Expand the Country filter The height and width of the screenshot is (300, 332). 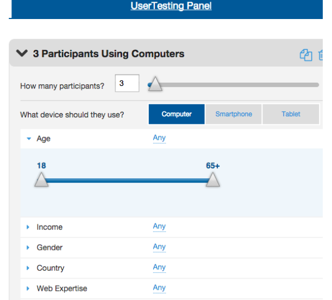(x=29, y=268)
